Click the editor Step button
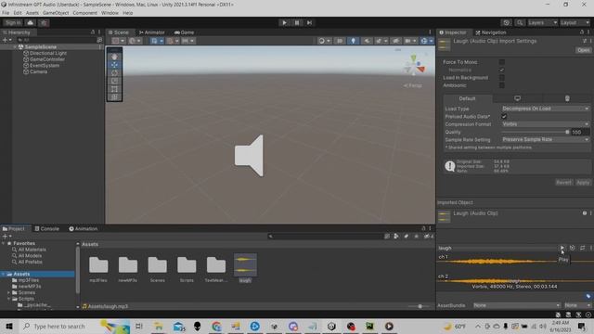 click(309, 22)
